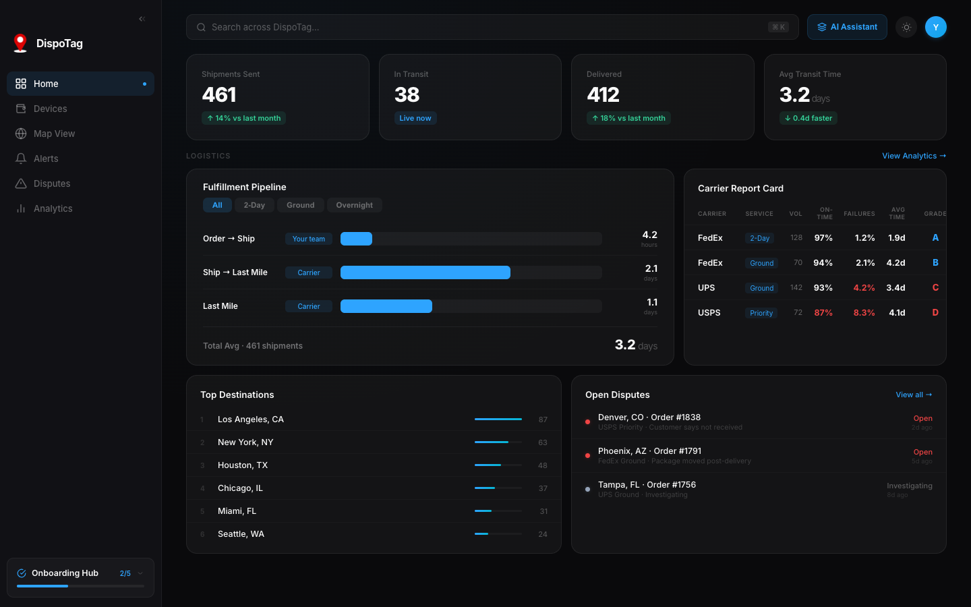Open the Y profile avatar menu

936,27
